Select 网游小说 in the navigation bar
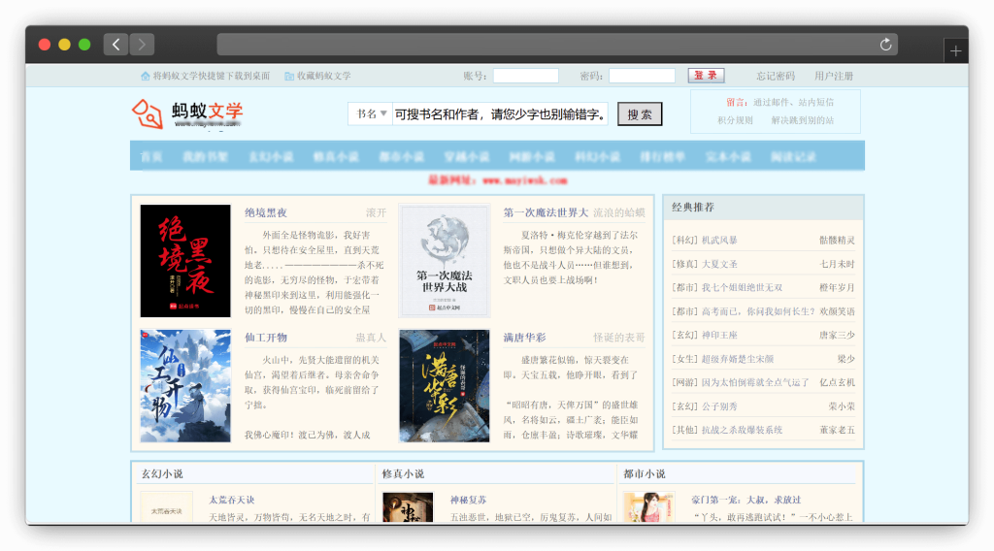 532,156
